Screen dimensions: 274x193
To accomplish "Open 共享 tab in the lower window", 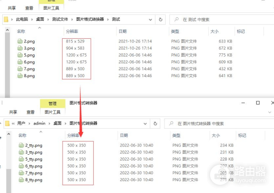I will 13,112.
